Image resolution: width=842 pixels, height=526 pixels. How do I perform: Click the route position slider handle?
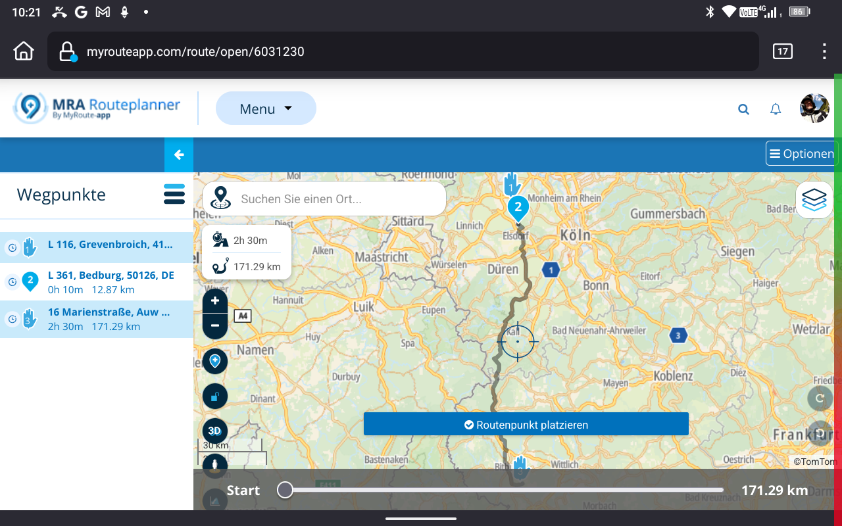coord(285,490)
